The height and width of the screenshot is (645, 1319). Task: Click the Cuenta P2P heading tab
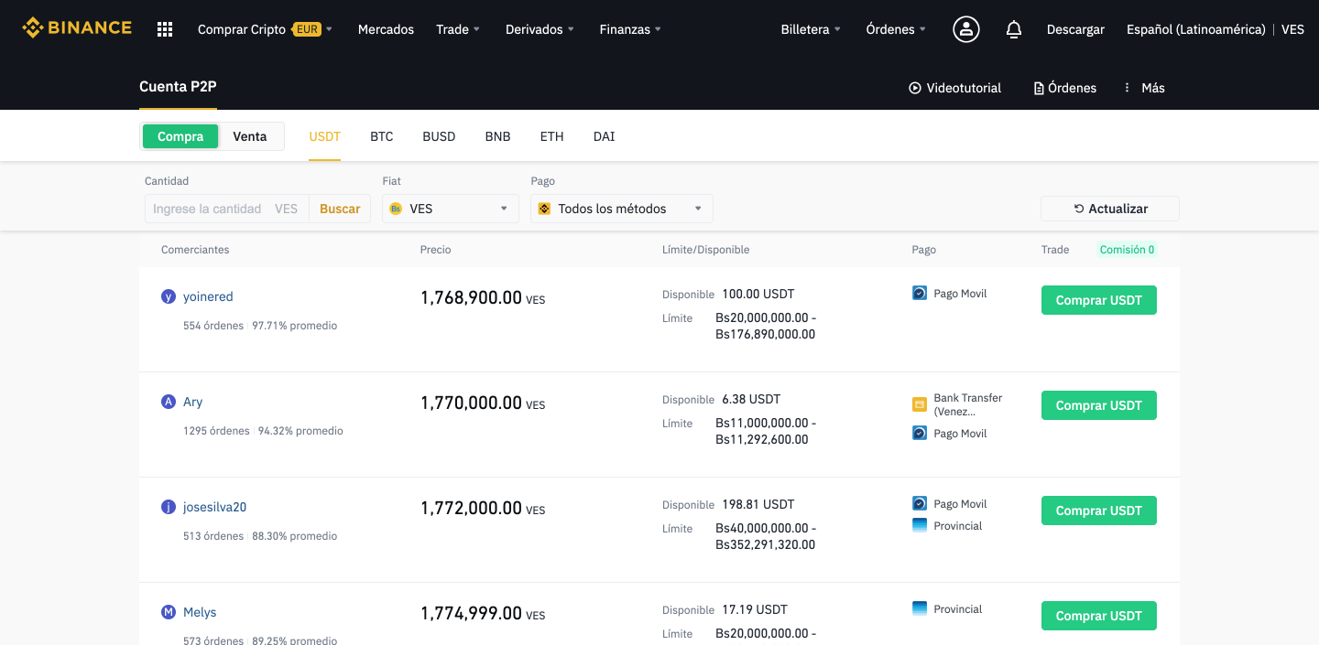coord(178,87)
